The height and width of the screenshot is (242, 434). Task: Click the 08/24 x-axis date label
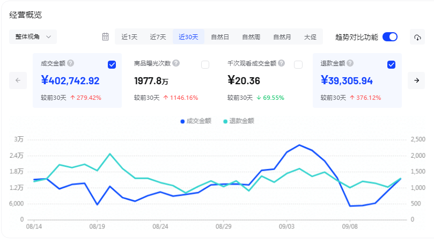(160, 226)
